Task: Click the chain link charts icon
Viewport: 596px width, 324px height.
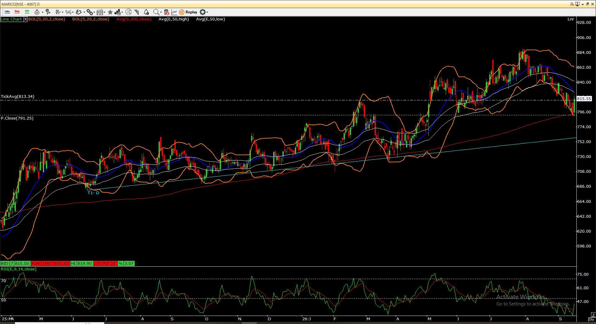Action: click(89, 12)
